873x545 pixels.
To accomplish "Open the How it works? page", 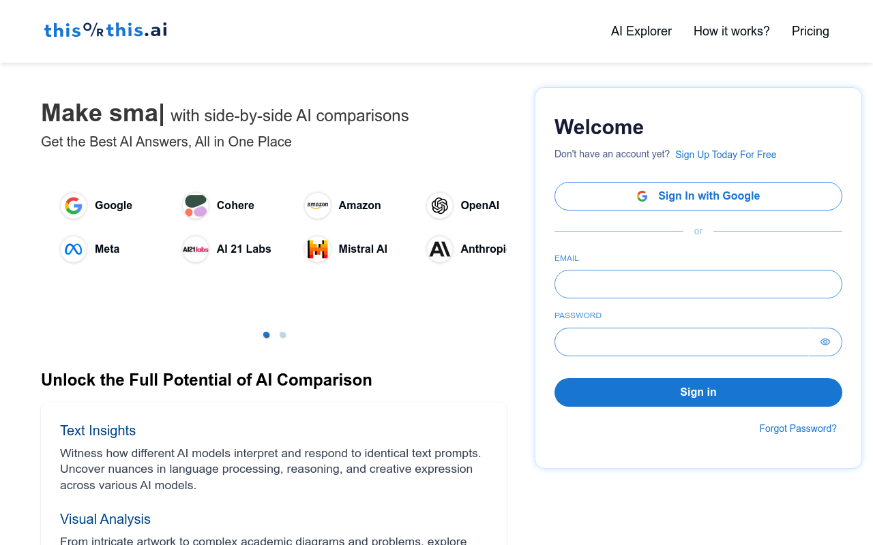I will click(x=732, y=31).
